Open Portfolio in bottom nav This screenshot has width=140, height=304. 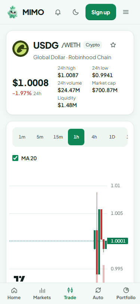[x=126, y=294]
